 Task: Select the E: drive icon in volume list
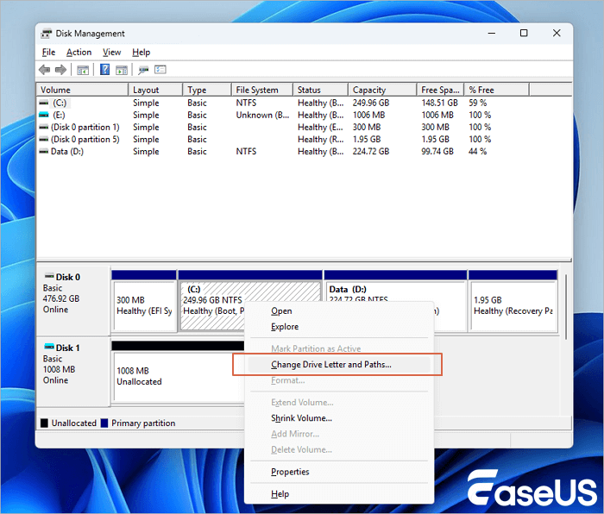coord(45,115)
